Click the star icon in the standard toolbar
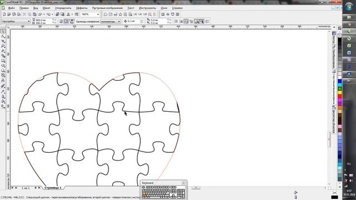The height and width of the screenshot is (200, 356). point(120,14)
